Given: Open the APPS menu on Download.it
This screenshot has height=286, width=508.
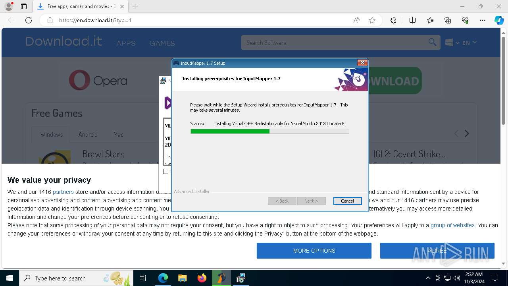Looking at the screenshot, I should click(126, 43).
